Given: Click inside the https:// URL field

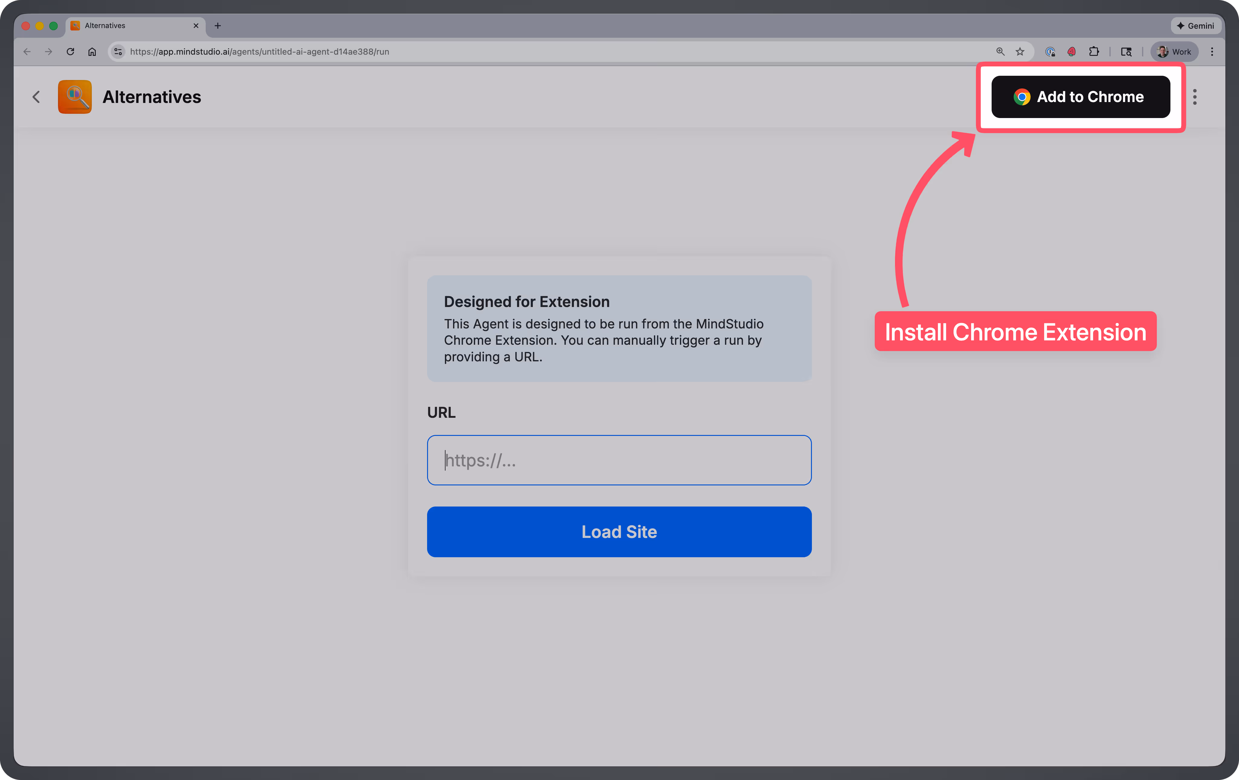Looking at the screenshot, I should pos(619,460).
